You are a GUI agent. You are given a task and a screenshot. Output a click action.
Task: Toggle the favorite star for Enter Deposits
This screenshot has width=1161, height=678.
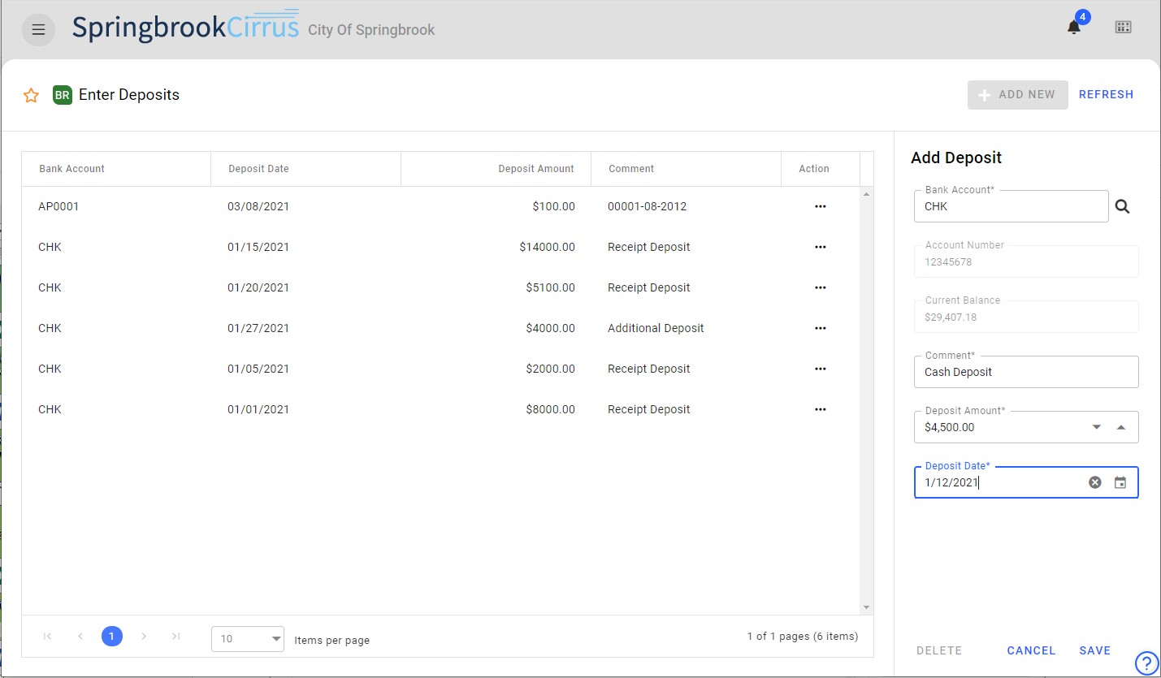31,96
